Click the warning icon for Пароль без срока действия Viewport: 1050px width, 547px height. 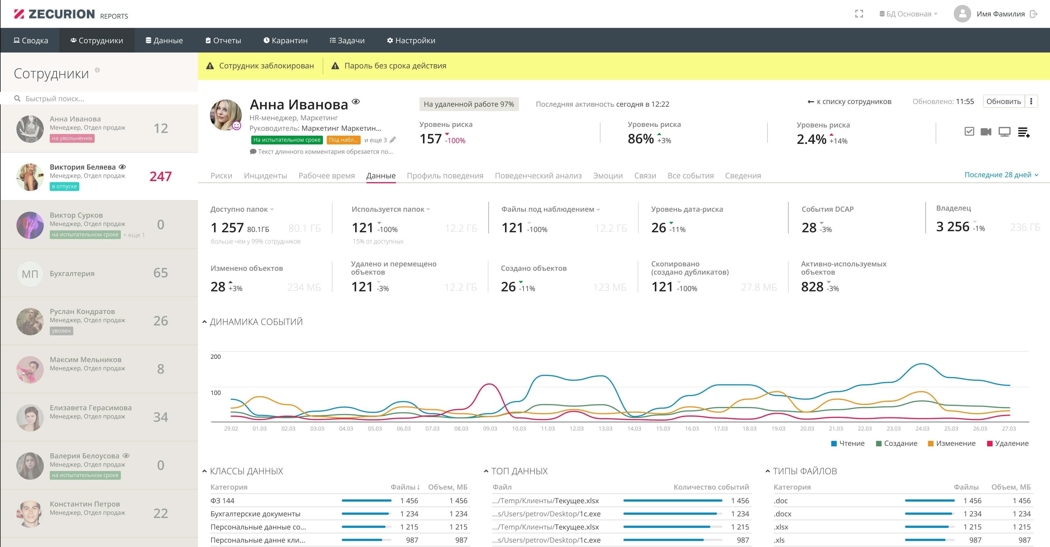tap(335, 66)
